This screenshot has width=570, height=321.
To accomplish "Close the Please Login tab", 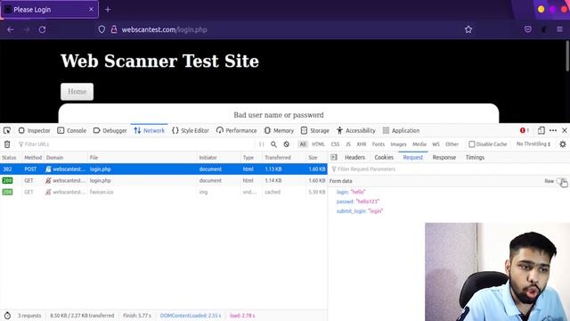I will click(91, 10).
